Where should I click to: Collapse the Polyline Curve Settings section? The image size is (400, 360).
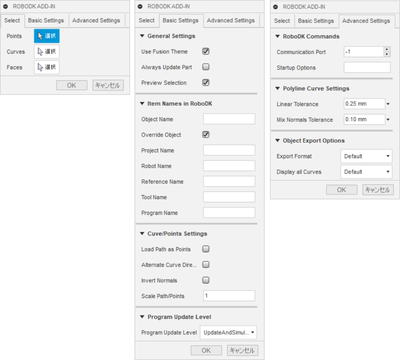click(x=277, y=89)
